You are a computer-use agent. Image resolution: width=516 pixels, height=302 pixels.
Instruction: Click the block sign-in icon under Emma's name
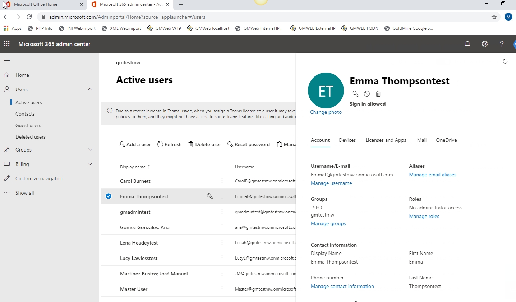[x=367, y=94]
